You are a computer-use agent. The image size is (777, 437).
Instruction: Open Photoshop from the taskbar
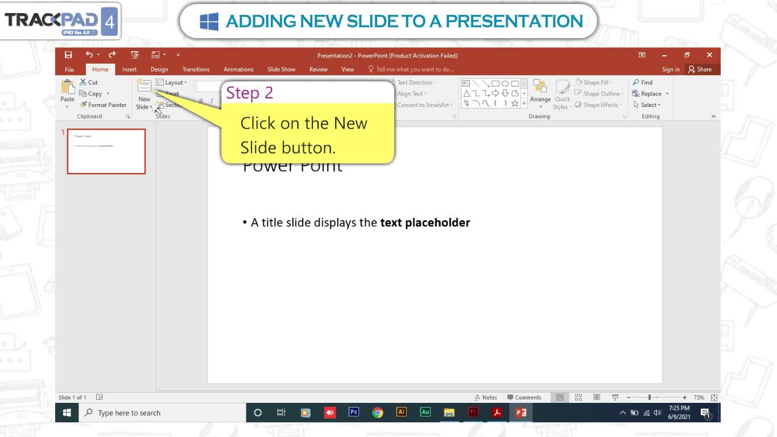pyautogui.click(x=354, y=413)
